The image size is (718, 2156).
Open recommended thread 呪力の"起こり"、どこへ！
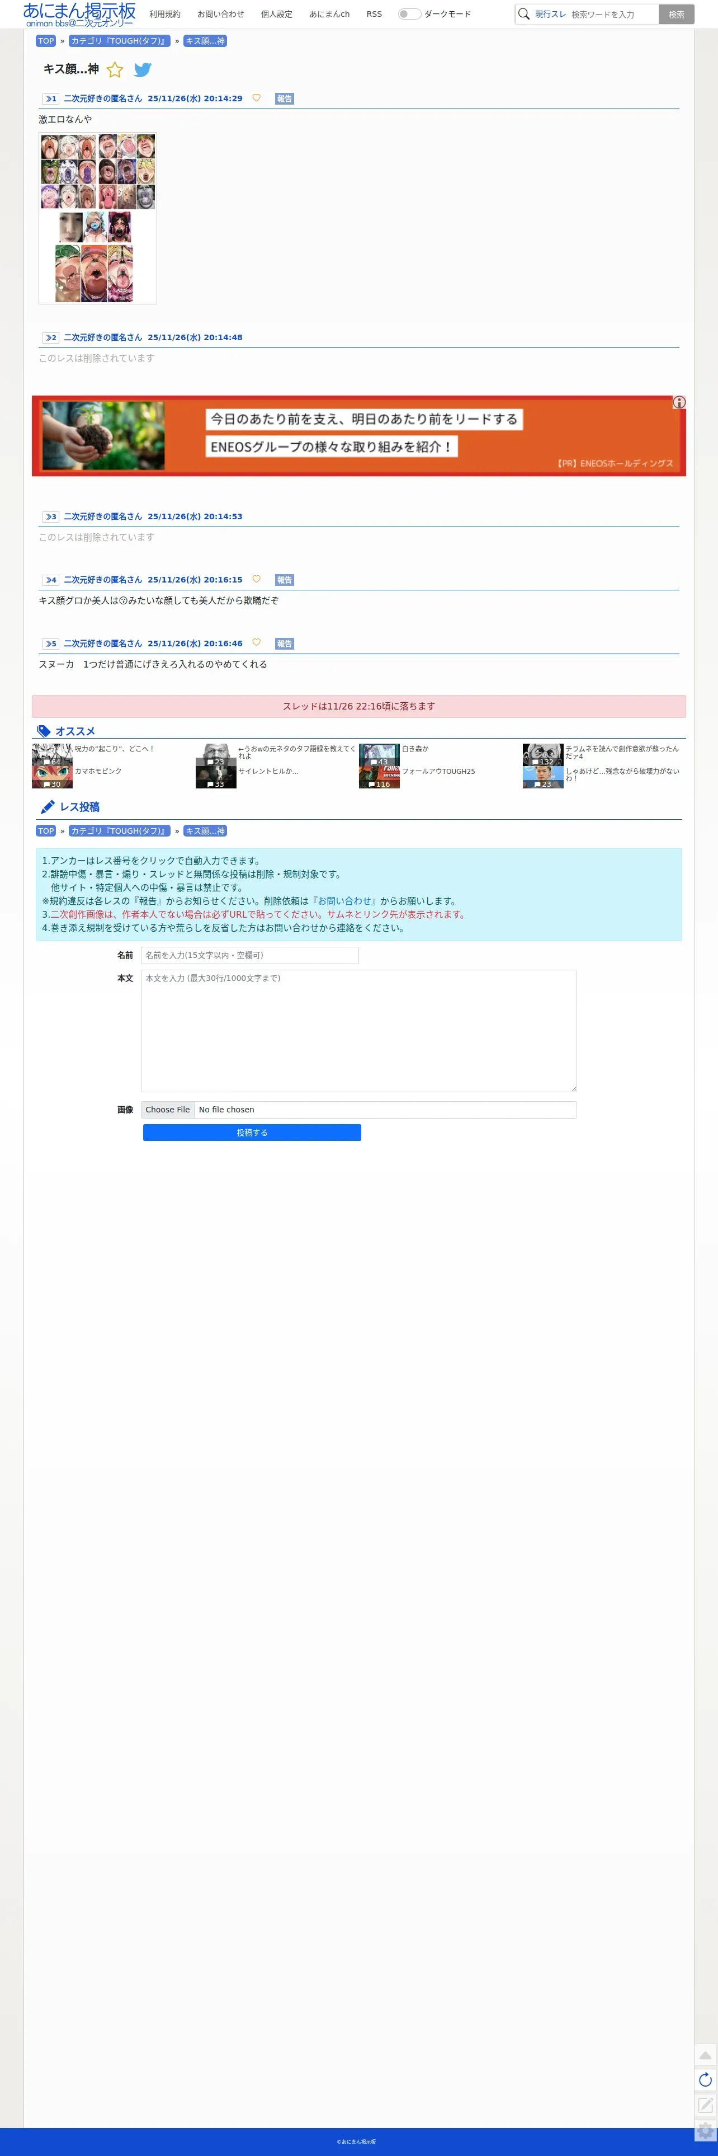click(115, 749)
